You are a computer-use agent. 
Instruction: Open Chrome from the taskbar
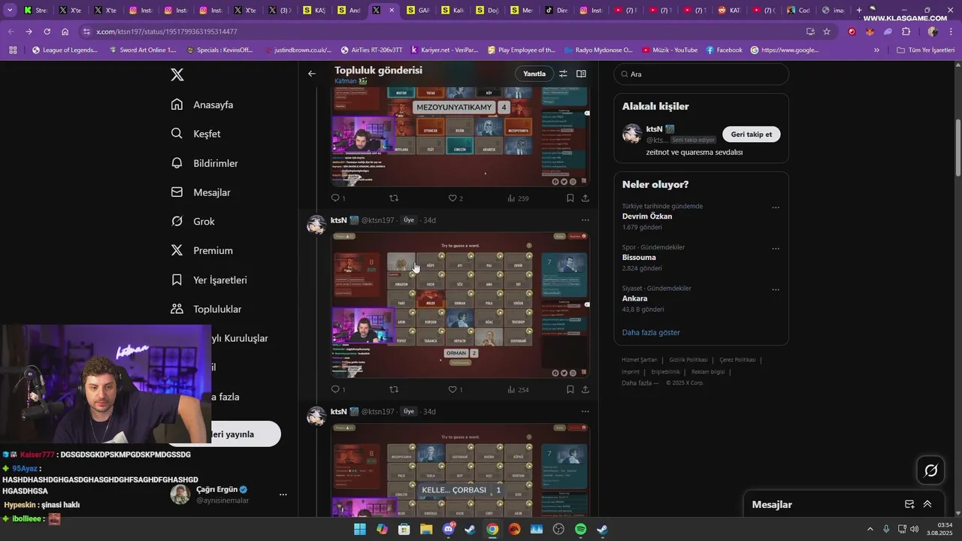[x=492, y=529]
